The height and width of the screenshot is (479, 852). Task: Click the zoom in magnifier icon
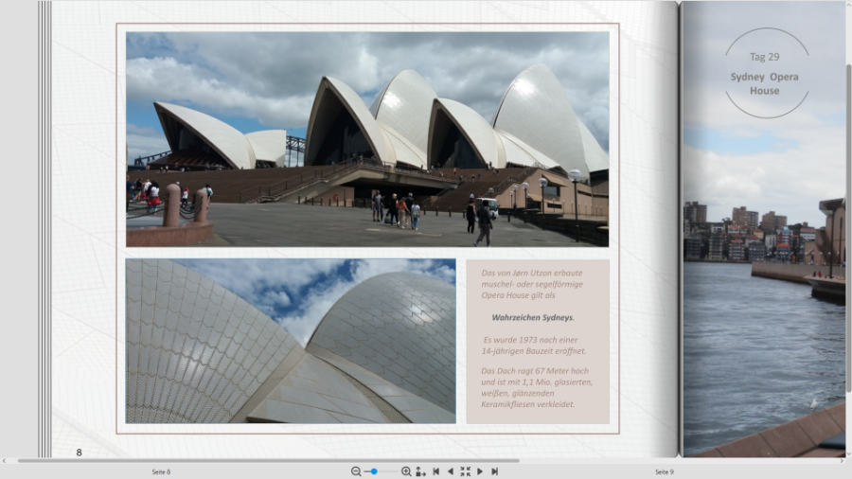406,471
